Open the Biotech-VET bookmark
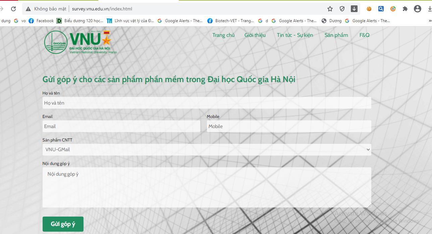This screenshot has width=432, height=234. click(x=231, y=21)
